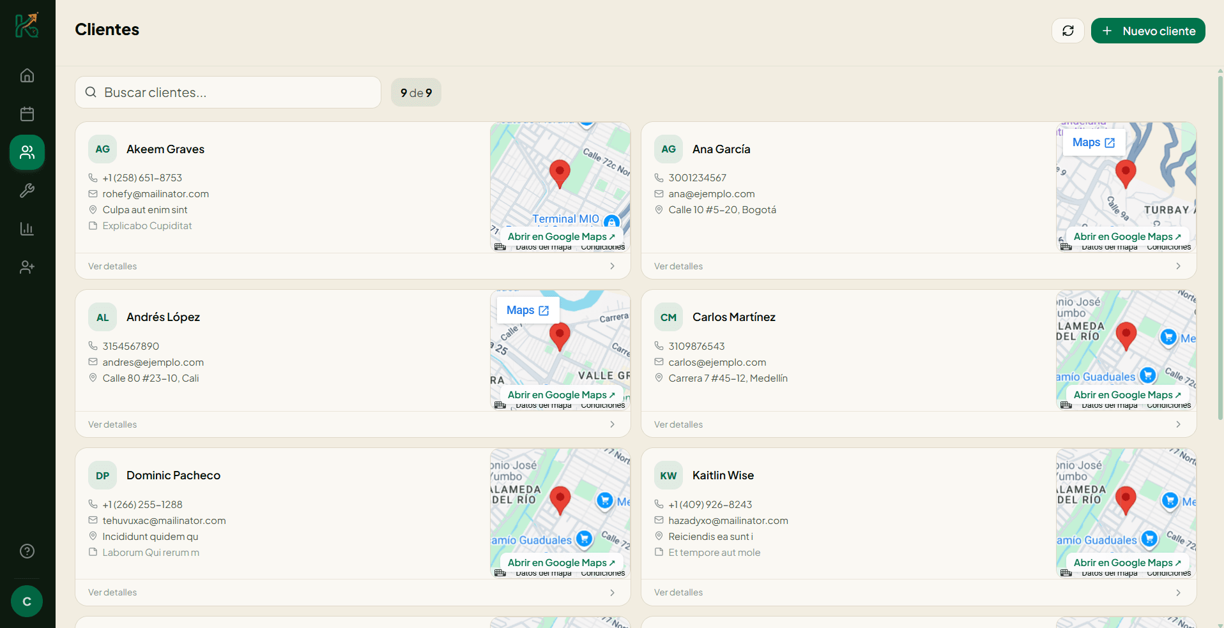Click the app logo in the sidebar
This screenshot has height=628, width=1224.
pos(27,25)
